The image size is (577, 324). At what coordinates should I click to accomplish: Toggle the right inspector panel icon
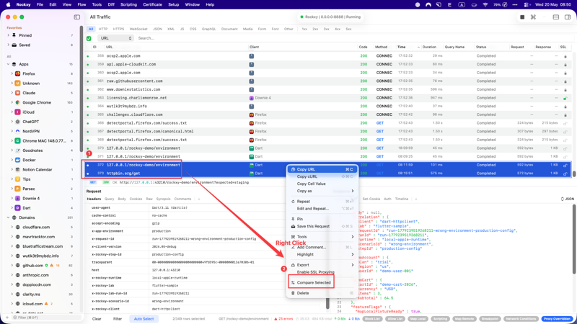[x=568, y=17]
